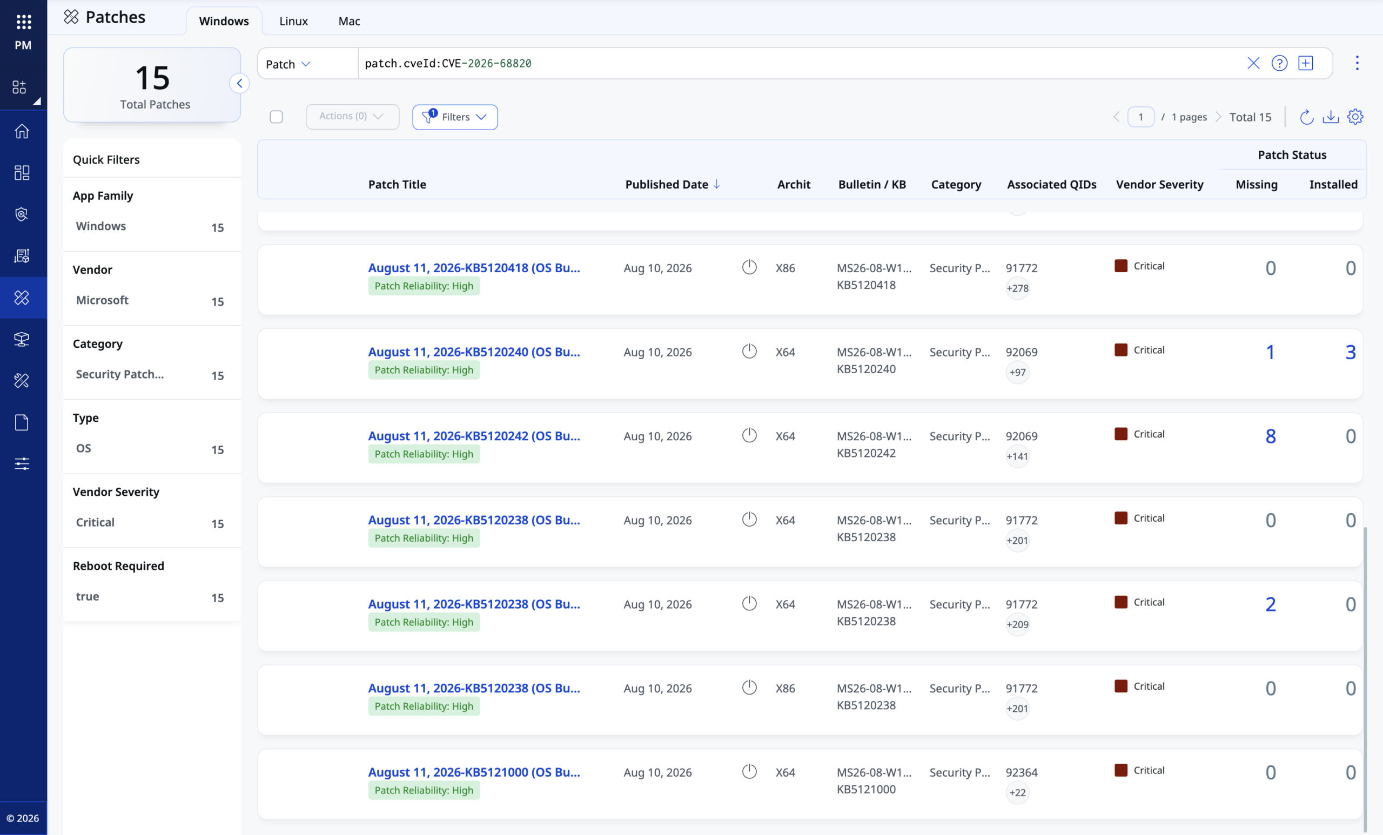Expand the Patch search type dropdown

(288, 64)
